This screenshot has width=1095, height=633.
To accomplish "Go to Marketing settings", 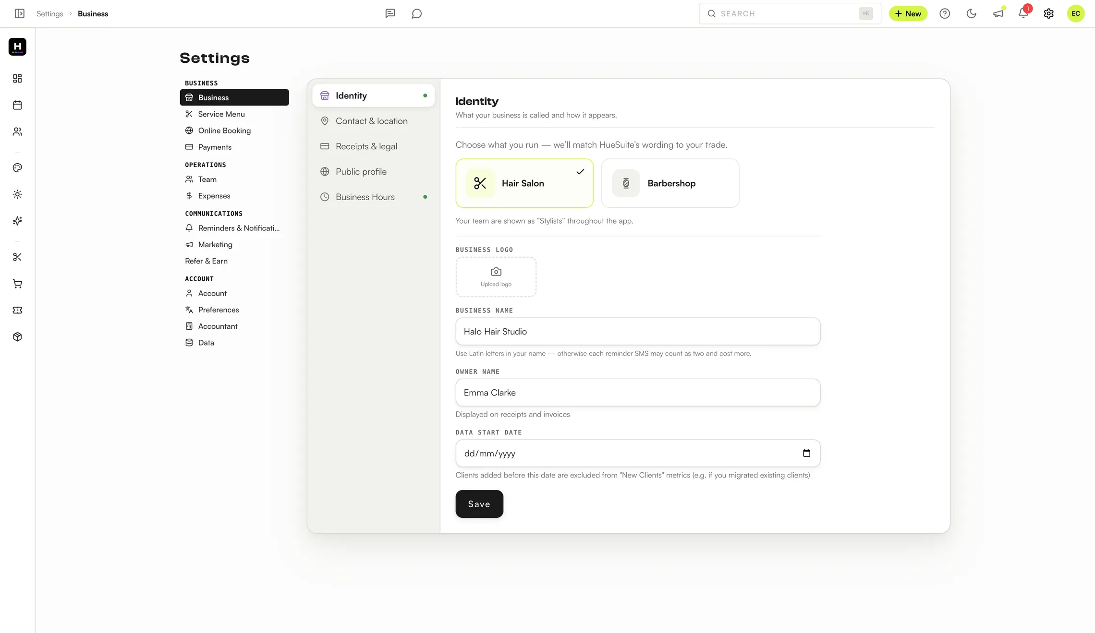I will (234, 244).
